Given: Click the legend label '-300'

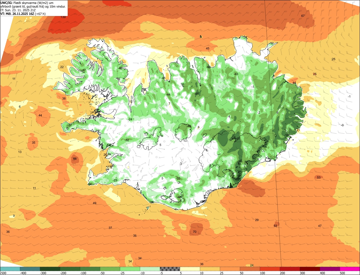Looking at the screenshot, I should (x=43, y=273).
